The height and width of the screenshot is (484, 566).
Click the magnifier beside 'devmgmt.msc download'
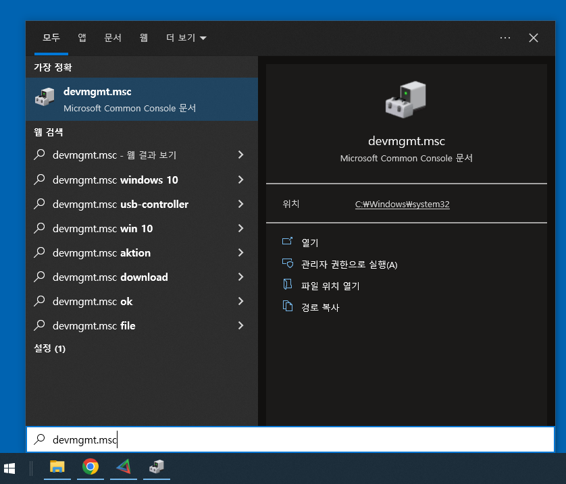pos(39,277)
